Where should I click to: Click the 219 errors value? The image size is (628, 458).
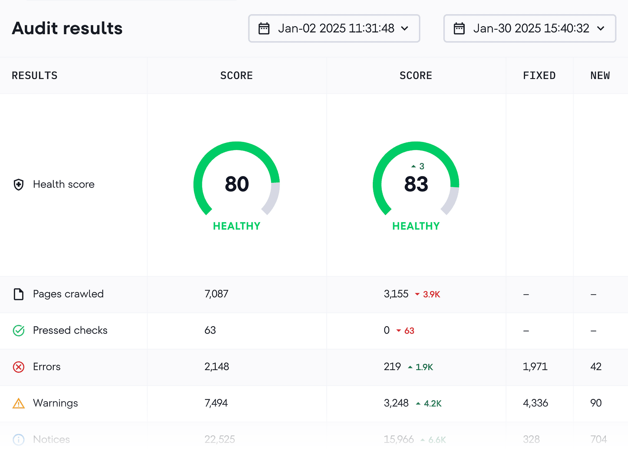point(392,367)
